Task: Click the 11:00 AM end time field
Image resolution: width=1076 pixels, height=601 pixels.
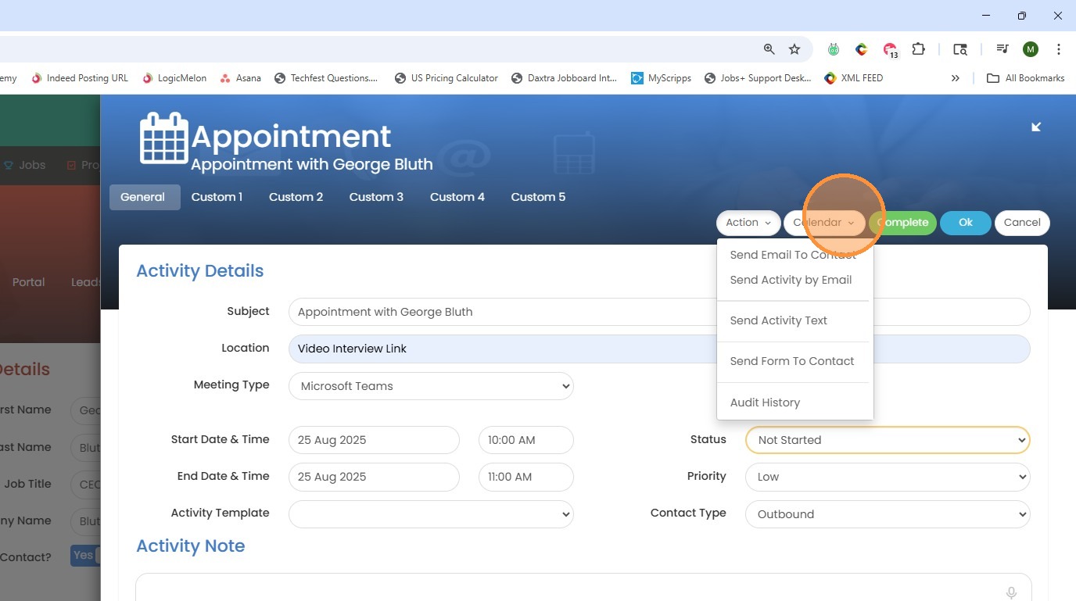Action: 525,477
